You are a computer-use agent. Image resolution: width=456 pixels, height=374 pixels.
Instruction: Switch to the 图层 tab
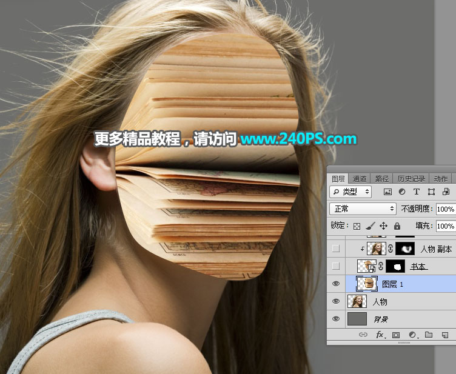[x=338, y=178]
